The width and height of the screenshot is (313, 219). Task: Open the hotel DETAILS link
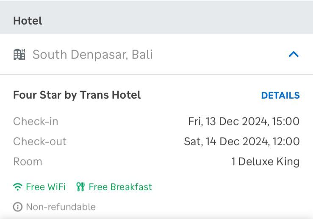tap(280, 95)
